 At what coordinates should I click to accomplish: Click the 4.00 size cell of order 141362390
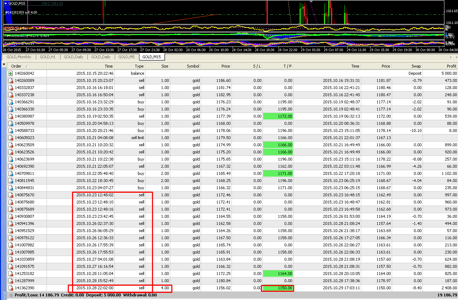[165, 288]
